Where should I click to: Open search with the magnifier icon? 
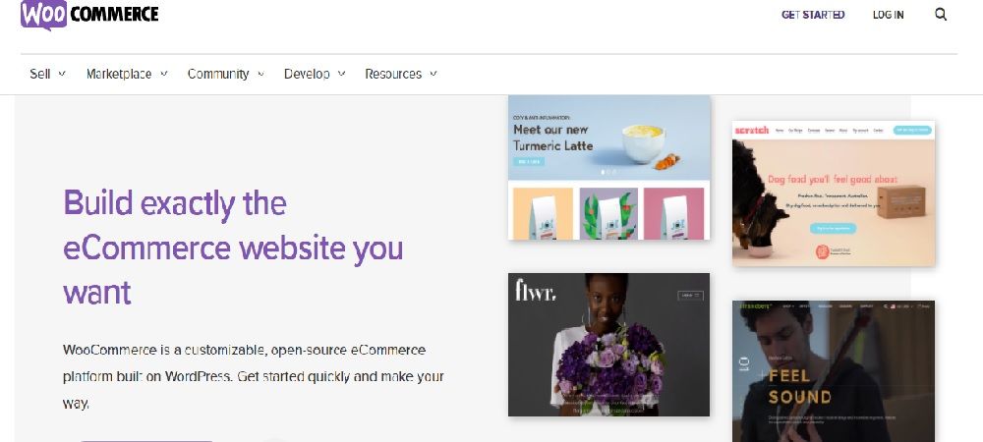941,15
